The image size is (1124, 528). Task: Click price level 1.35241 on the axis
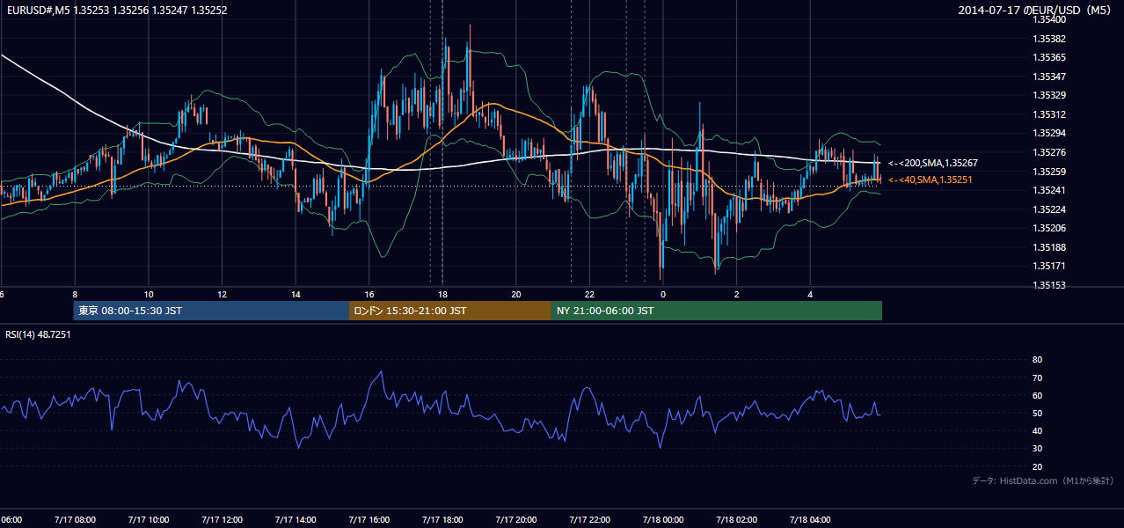(x=1051, y=190)
